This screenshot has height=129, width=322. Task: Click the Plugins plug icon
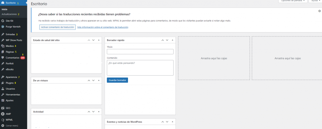[3, 83]
